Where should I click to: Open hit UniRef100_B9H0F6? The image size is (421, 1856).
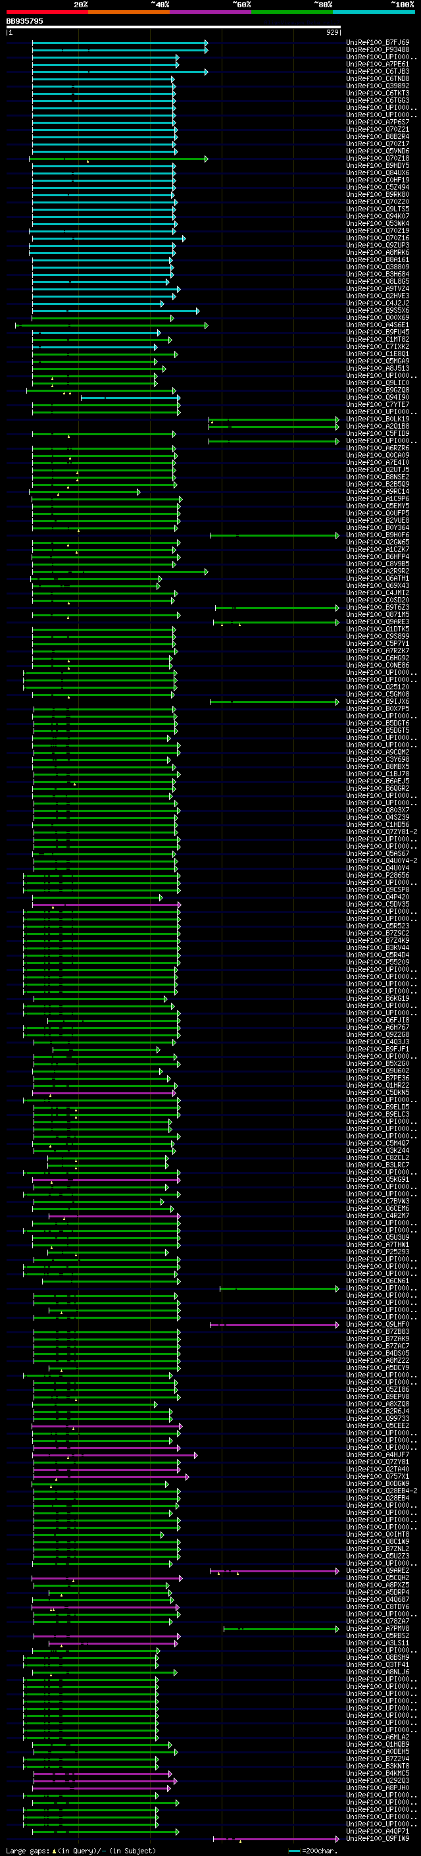[x=378, y=535]
